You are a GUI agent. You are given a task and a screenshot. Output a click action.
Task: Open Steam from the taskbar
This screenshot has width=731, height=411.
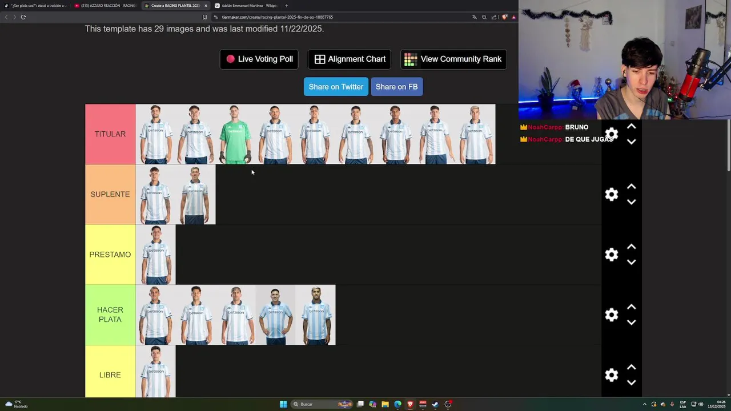(435, 404)
